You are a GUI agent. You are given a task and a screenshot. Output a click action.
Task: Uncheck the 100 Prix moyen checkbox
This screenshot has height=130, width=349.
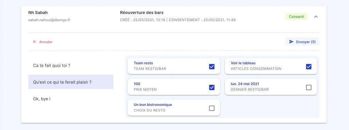coord(212,87)
